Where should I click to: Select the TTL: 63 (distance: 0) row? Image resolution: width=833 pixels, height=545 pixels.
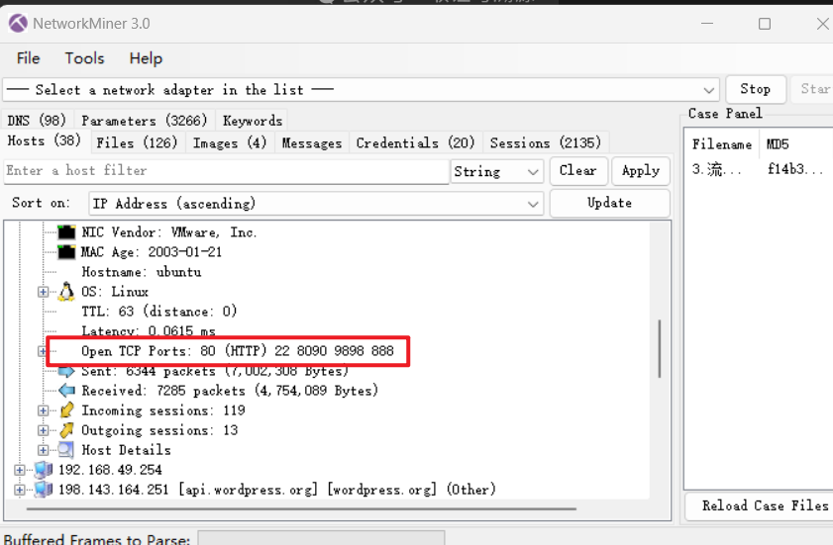pos(158,312)
